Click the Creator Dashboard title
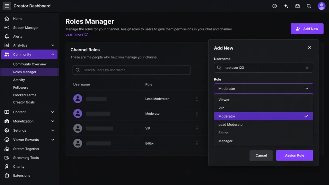 pos(32,6)
